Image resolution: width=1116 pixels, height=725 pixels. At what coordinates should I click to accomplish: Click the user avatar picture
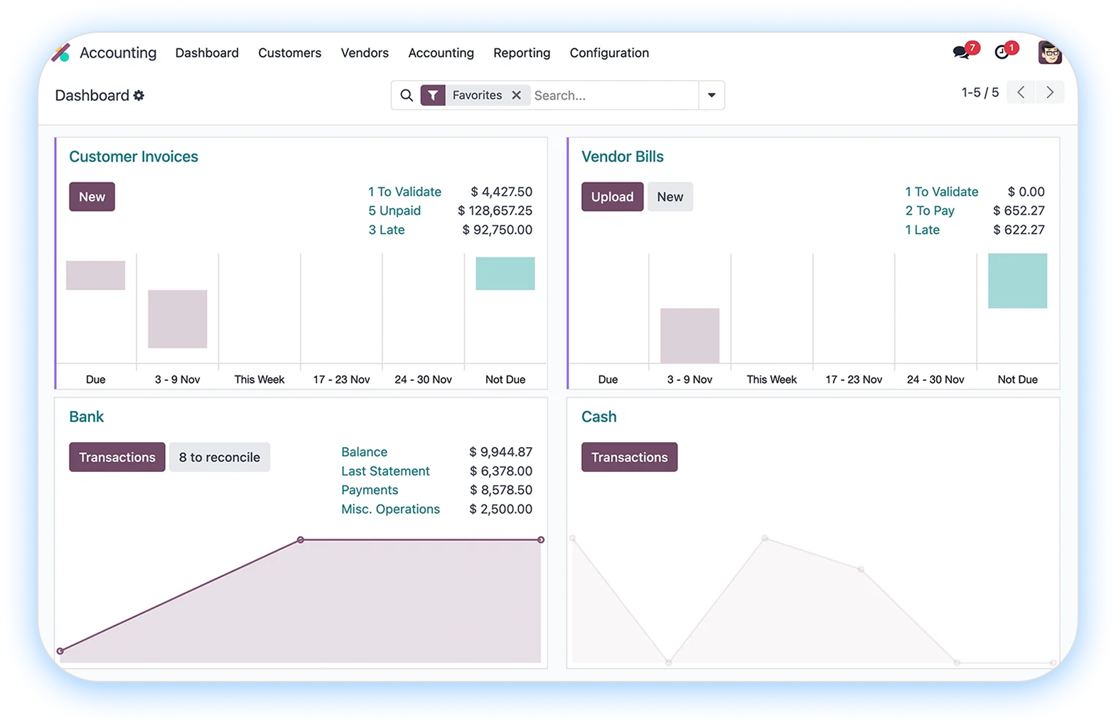1049,53
